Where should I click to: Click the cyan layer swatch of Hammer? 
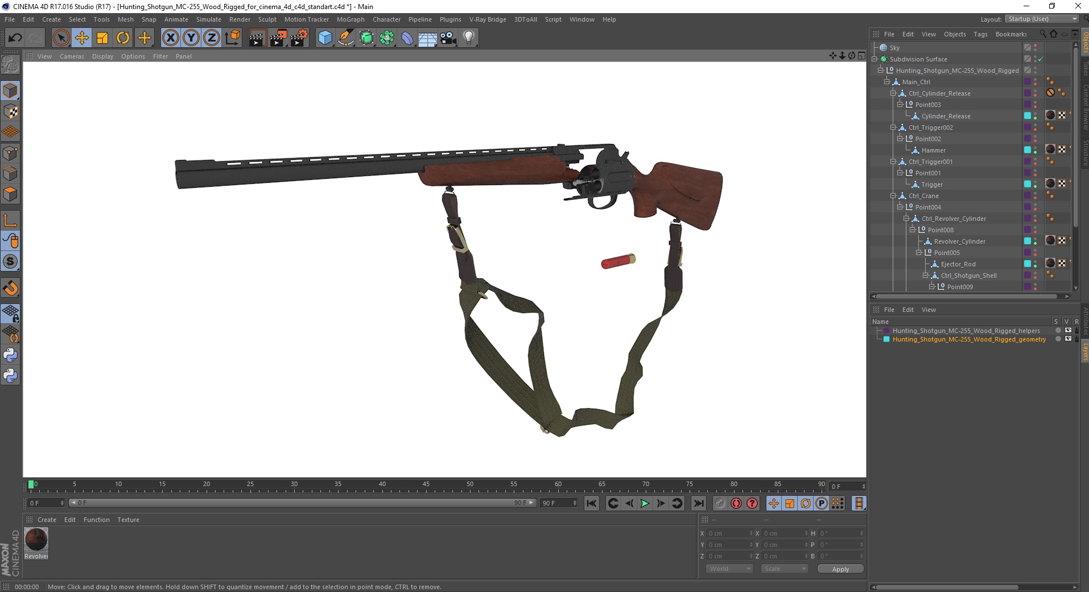click(x=1028, y=150)
